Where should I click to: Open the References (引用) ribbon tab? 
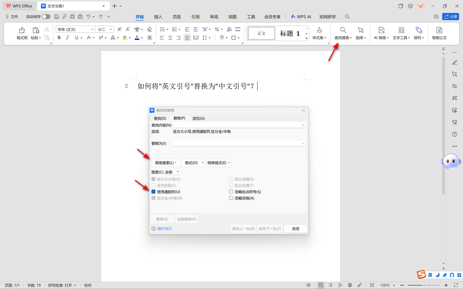195,17
